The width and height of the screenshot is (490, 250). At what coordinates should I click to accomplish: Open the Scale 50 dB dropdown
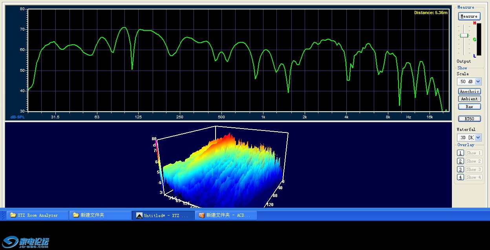478,82
